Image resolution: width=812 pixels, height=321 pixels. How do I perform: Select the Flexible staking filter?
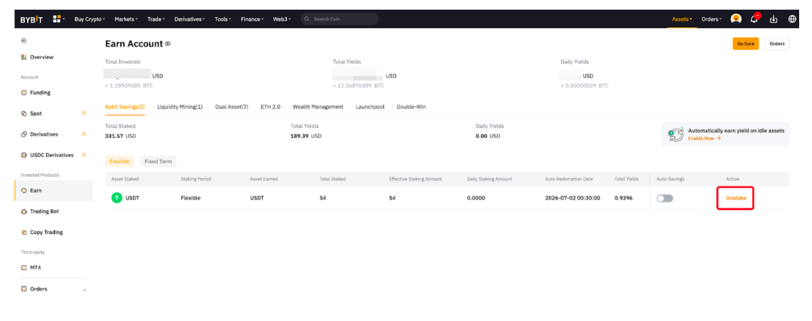119,162
